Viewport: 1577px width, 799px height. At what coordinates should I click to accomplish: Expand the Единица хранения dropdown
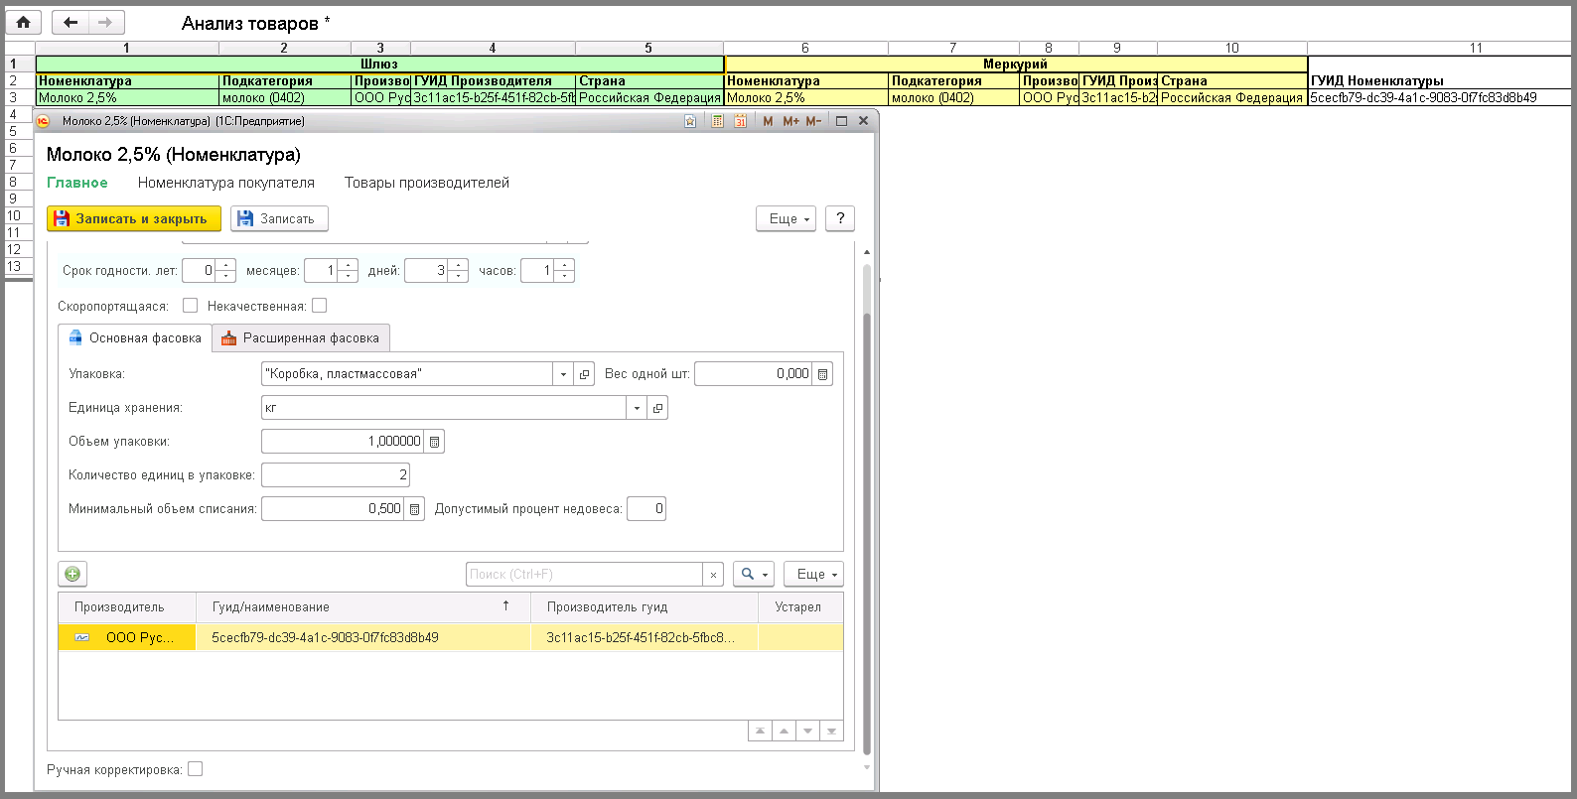(637, 408)
